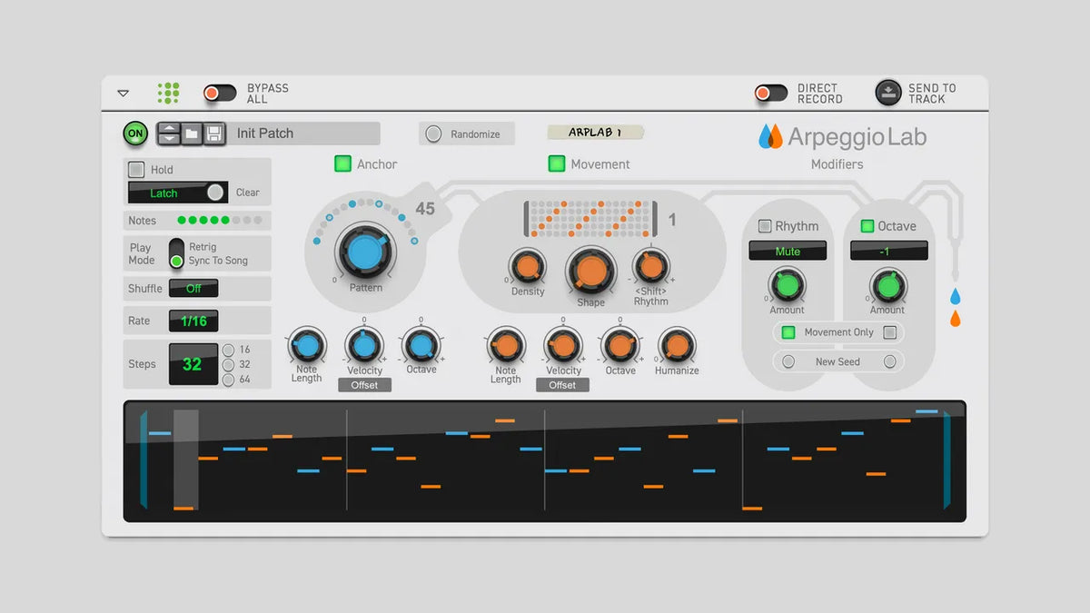This screenshot has width=1090, height=613.
Task: Click the preset up/down navigation arrows
Action: point(169,133)
